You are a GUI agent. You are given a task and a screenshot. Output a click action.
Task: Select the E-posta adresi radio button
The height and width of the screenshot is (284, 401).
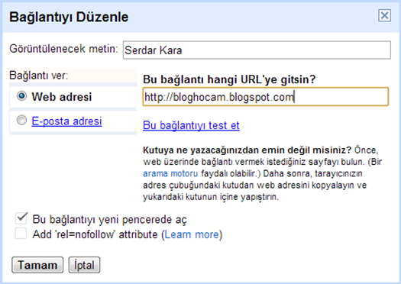point(21,120)
